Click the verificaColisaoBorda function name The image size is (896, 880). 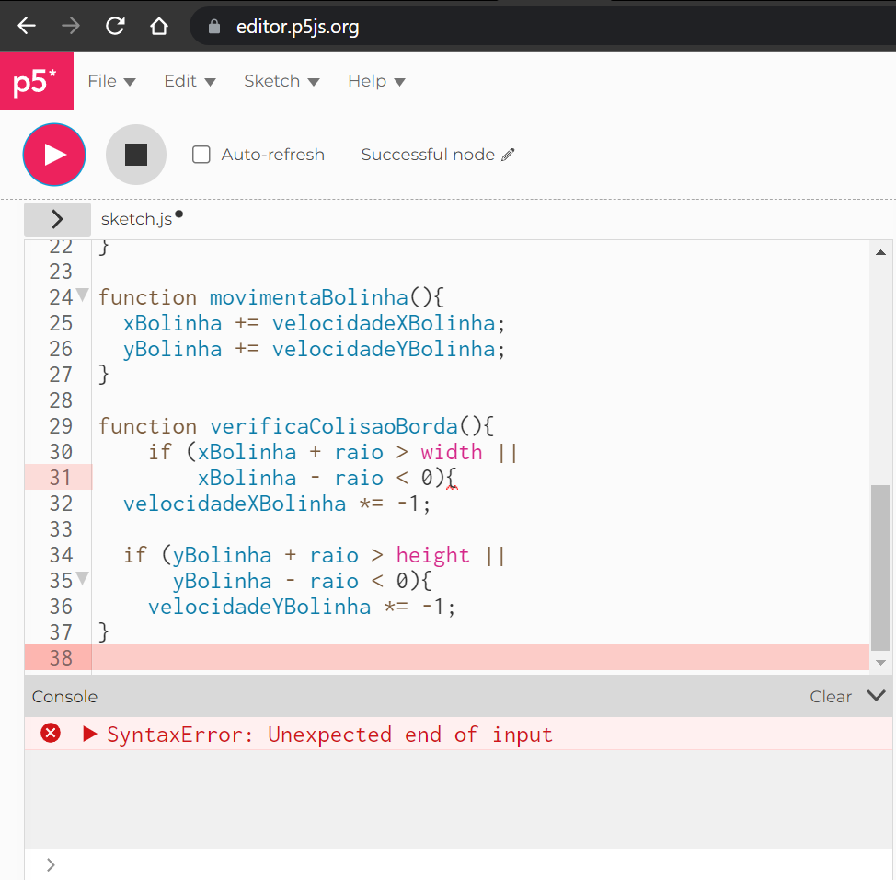334,426
